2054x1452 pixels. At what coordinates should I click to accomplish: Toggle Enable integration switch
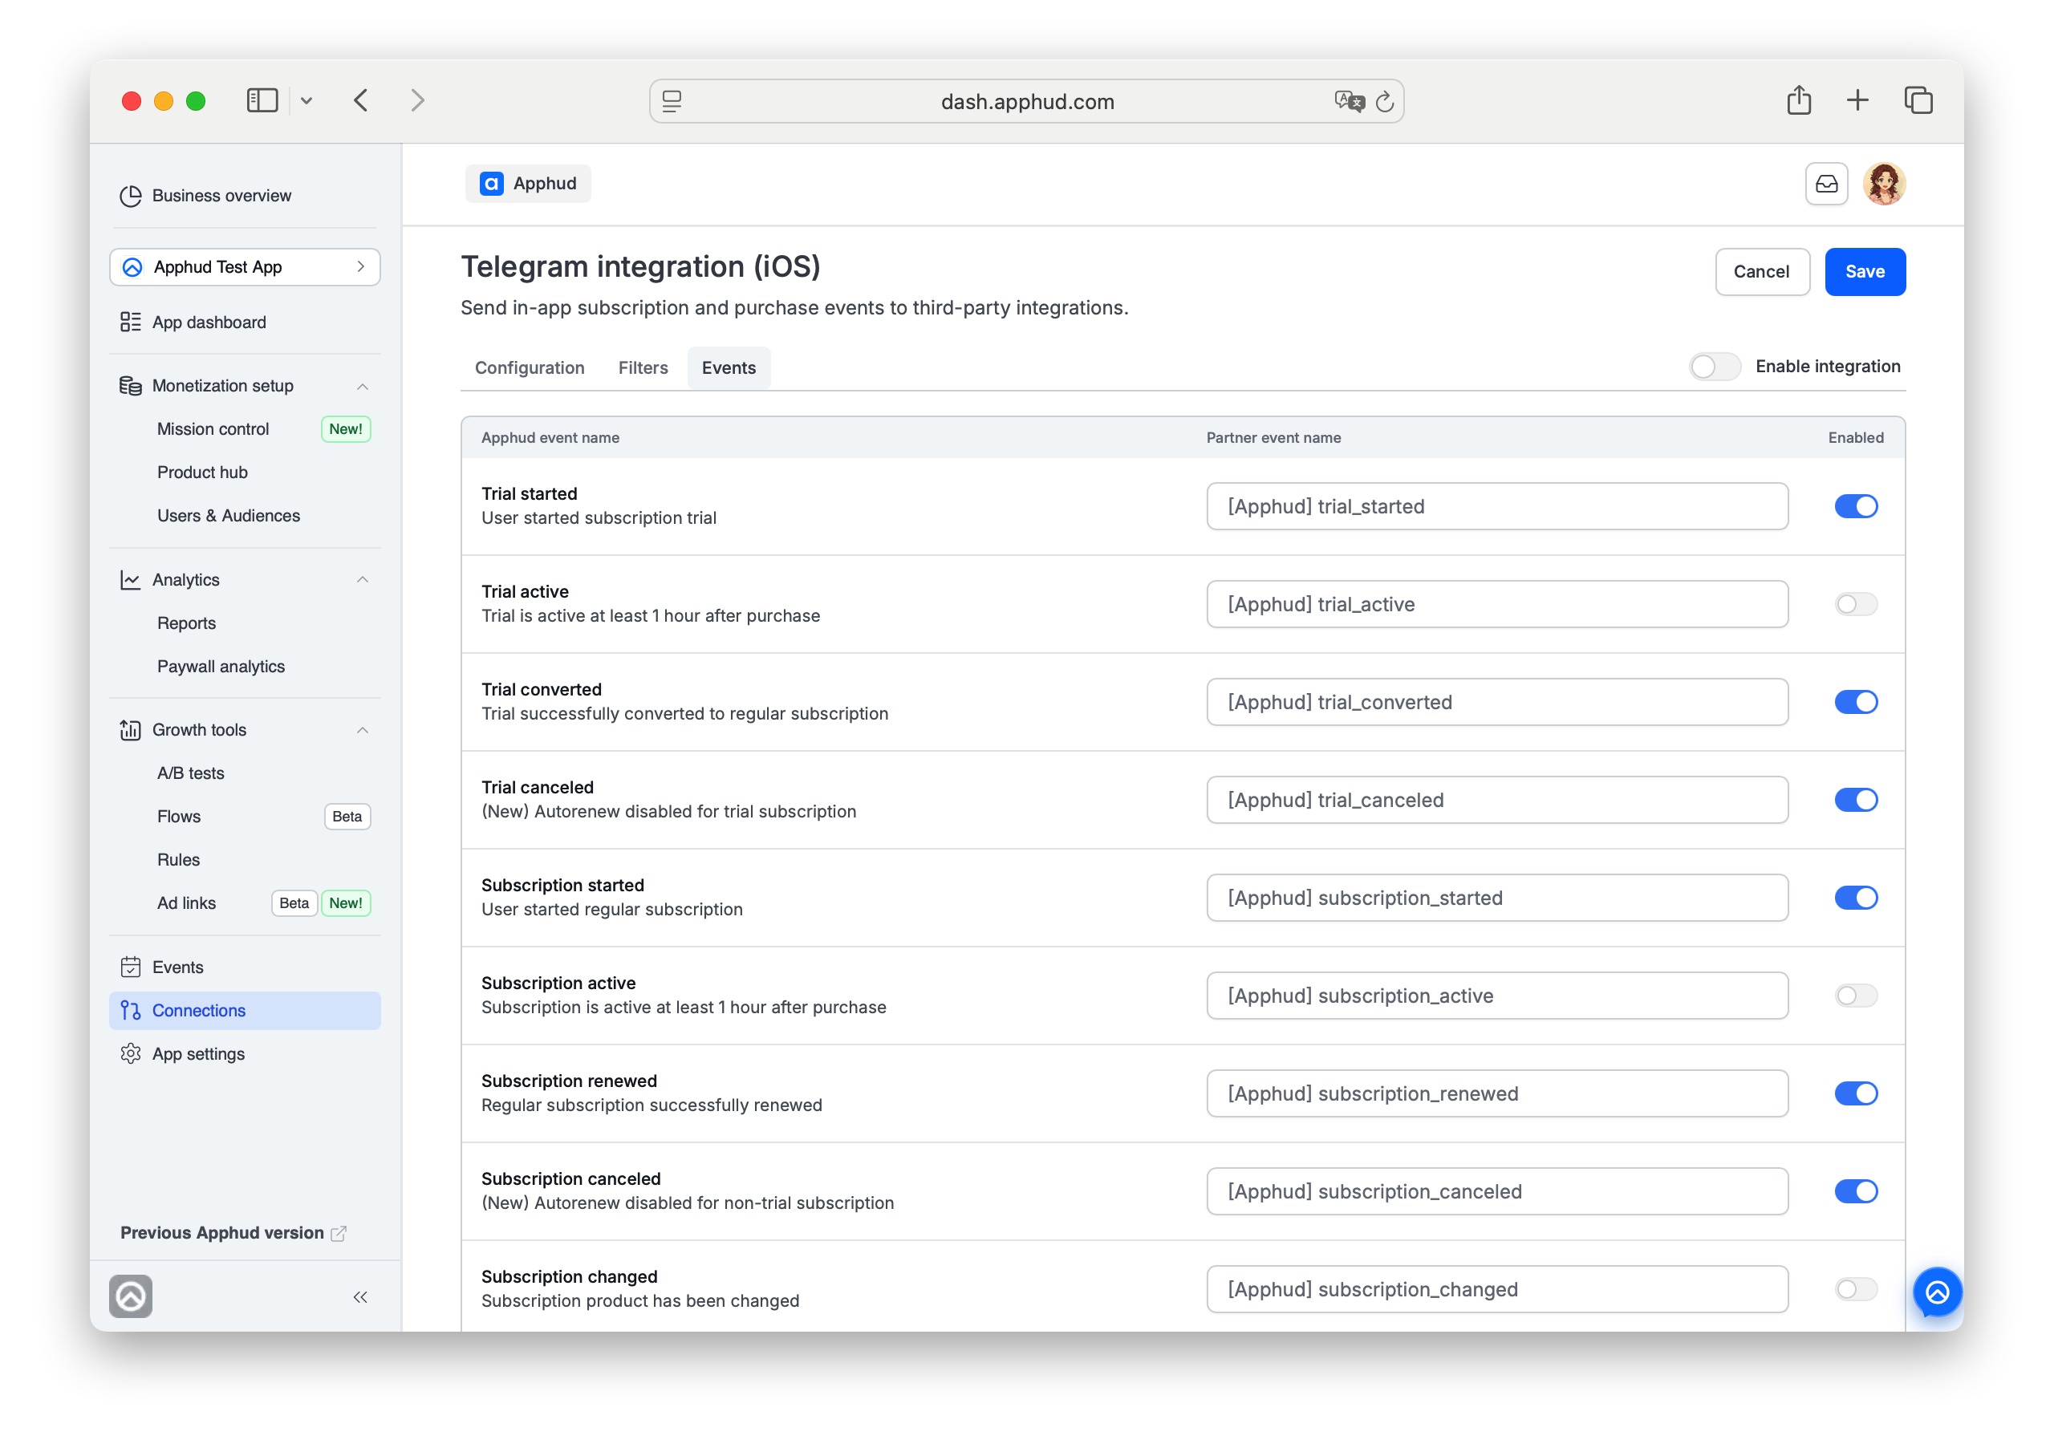(x=1714, y=367)
